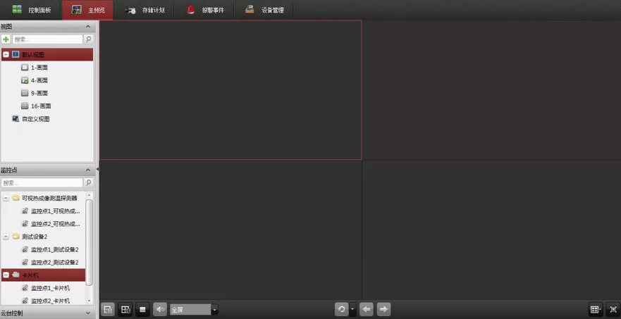621x319 pixels.
Task: Click the next page right arrow button
Action: (383, 309)
